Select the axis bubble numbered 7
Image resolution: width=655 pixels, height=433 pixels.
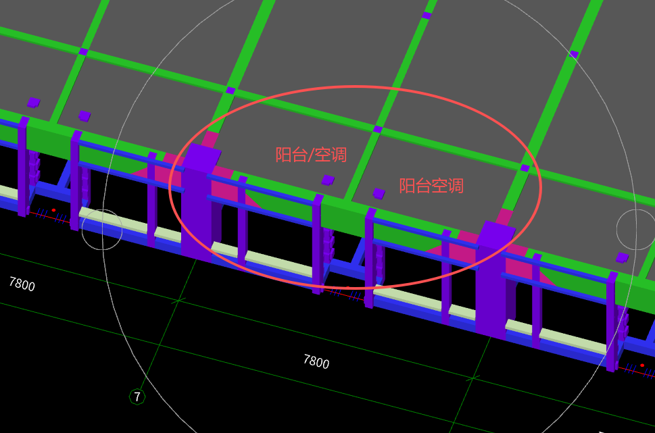(137, 397)
